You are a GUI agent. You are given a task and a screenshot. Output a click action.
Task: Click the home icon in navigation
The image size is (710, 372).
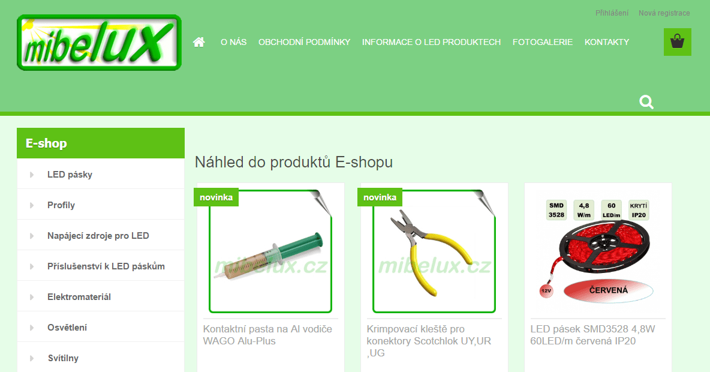pos(198,42)
